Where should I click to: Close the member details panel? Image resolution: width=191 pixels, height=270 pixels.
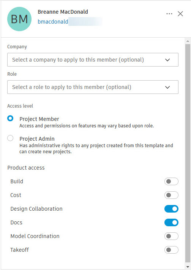180,14
